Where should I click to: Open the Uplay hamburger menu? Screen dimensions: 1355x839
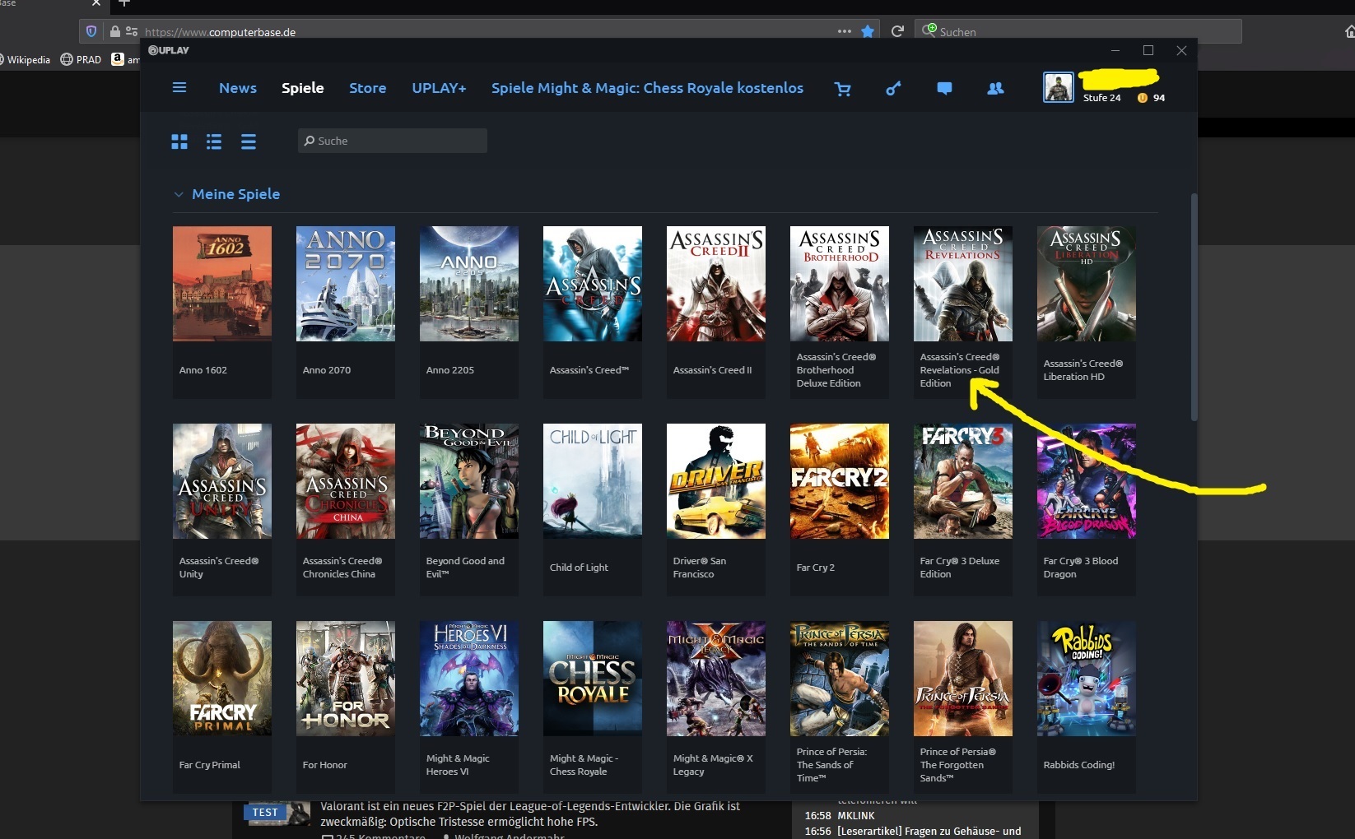(x=179, y=87)
